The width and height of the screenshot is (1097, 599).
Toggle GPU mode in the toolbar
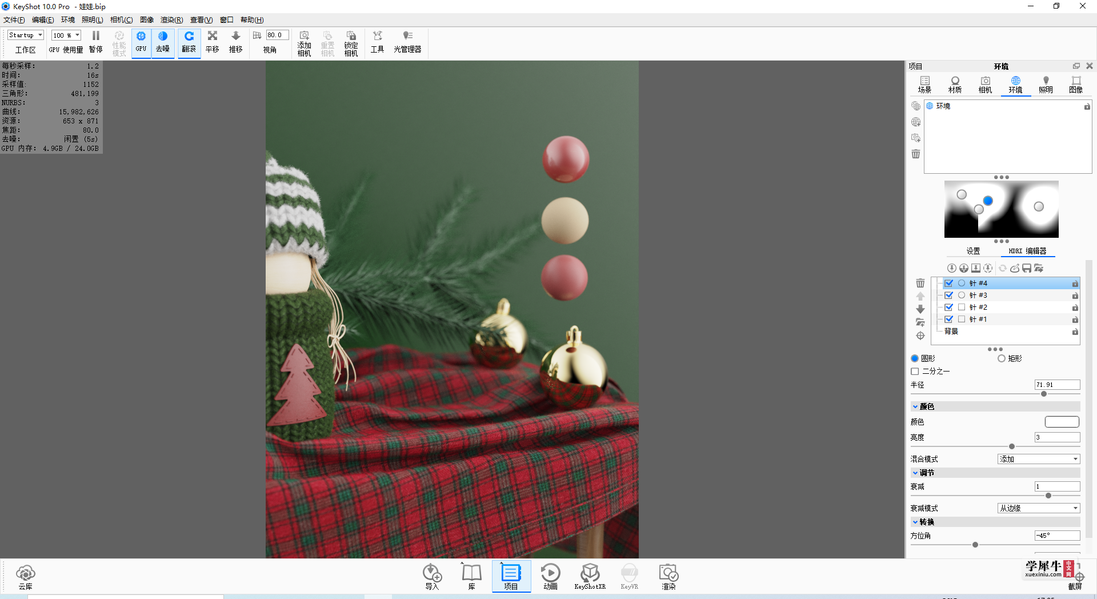pyautogui.click(x=141, y=43)
